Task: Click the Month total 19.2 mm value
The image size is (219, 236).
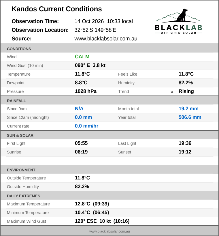Action: tap(188, 108)
